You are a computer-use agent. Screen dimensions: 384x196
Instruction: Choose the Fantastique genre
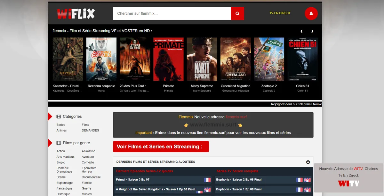pos(64,188)
